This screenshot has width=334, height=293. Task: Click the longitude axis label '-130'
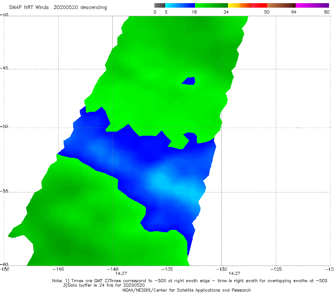pos(222,270)
